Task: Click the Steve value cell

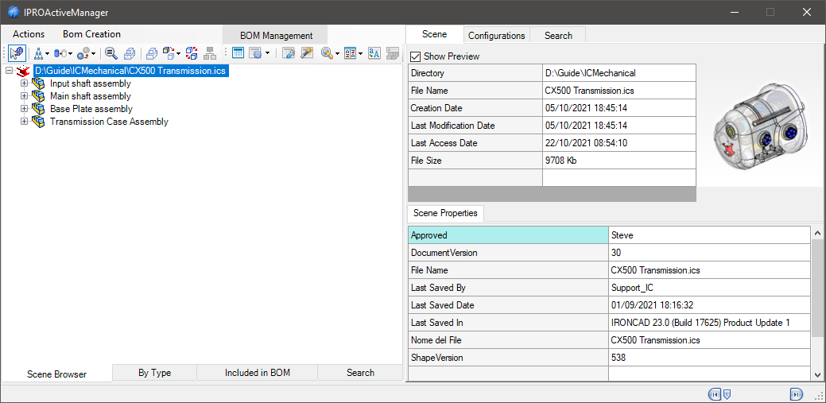Action: coord(709,235)
